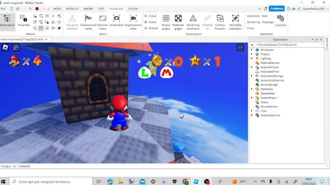This screenshot has width=330, height=185.
Task: Click the Cancella statistics icon
Action: [280, 18]
